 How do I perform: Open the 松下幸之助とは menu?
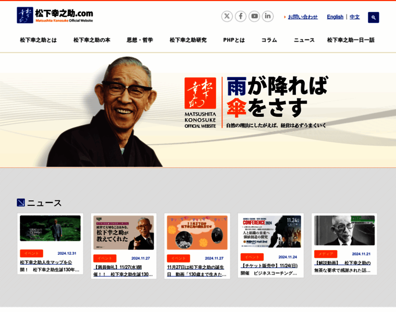(39, 40)
